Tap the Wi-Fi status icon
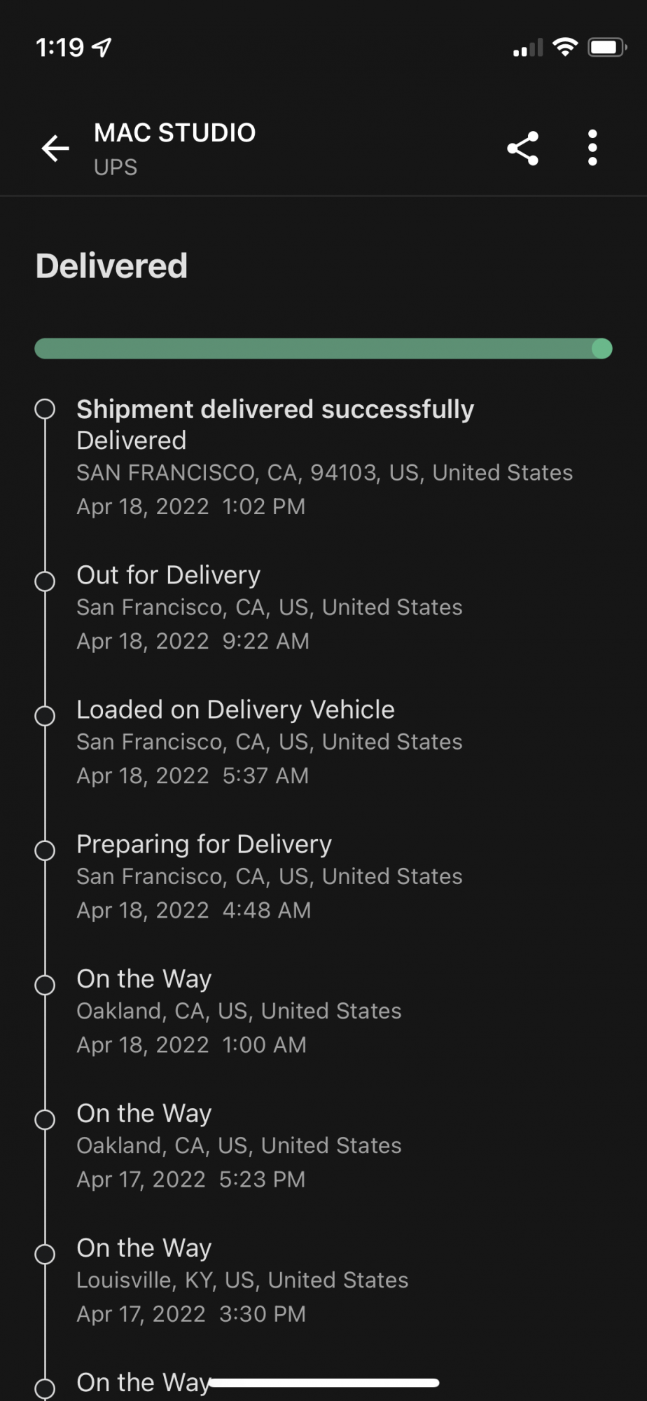The image size is (647, 1401). (564, 48)
